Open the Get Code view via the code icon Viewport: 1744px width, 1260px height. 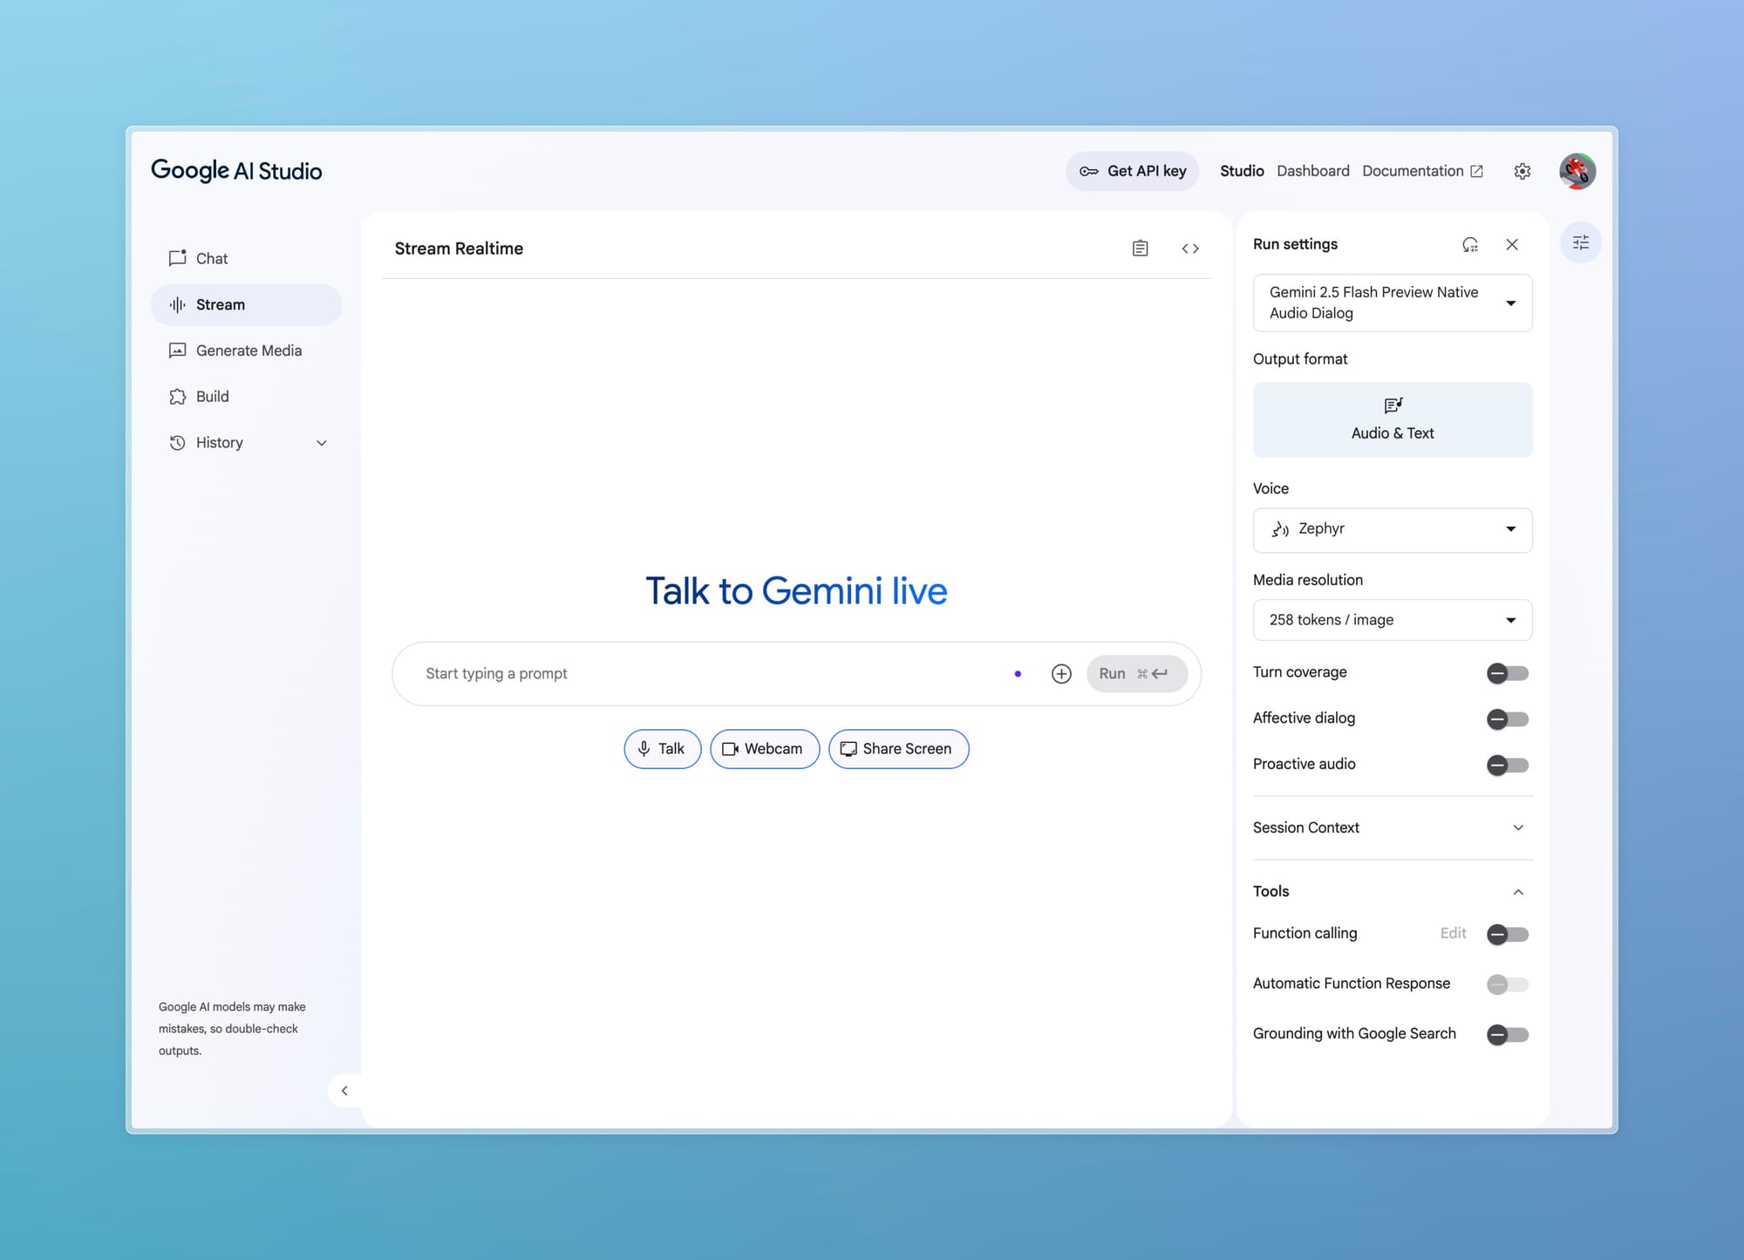point(1189,249)
